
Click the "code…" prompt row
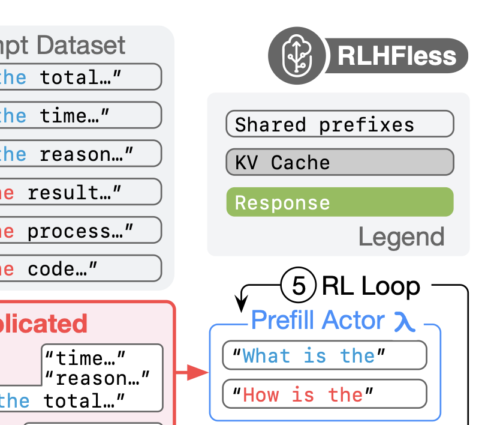[x=80, y=268]
